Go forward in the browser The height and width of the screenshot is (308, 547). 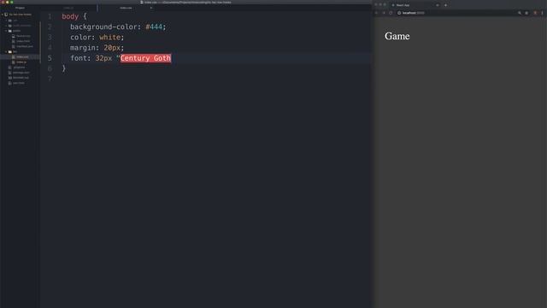384,13
